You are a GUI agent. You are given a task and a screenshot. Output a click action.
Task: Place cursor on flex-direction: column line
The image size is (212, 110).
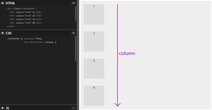point(40,42)
